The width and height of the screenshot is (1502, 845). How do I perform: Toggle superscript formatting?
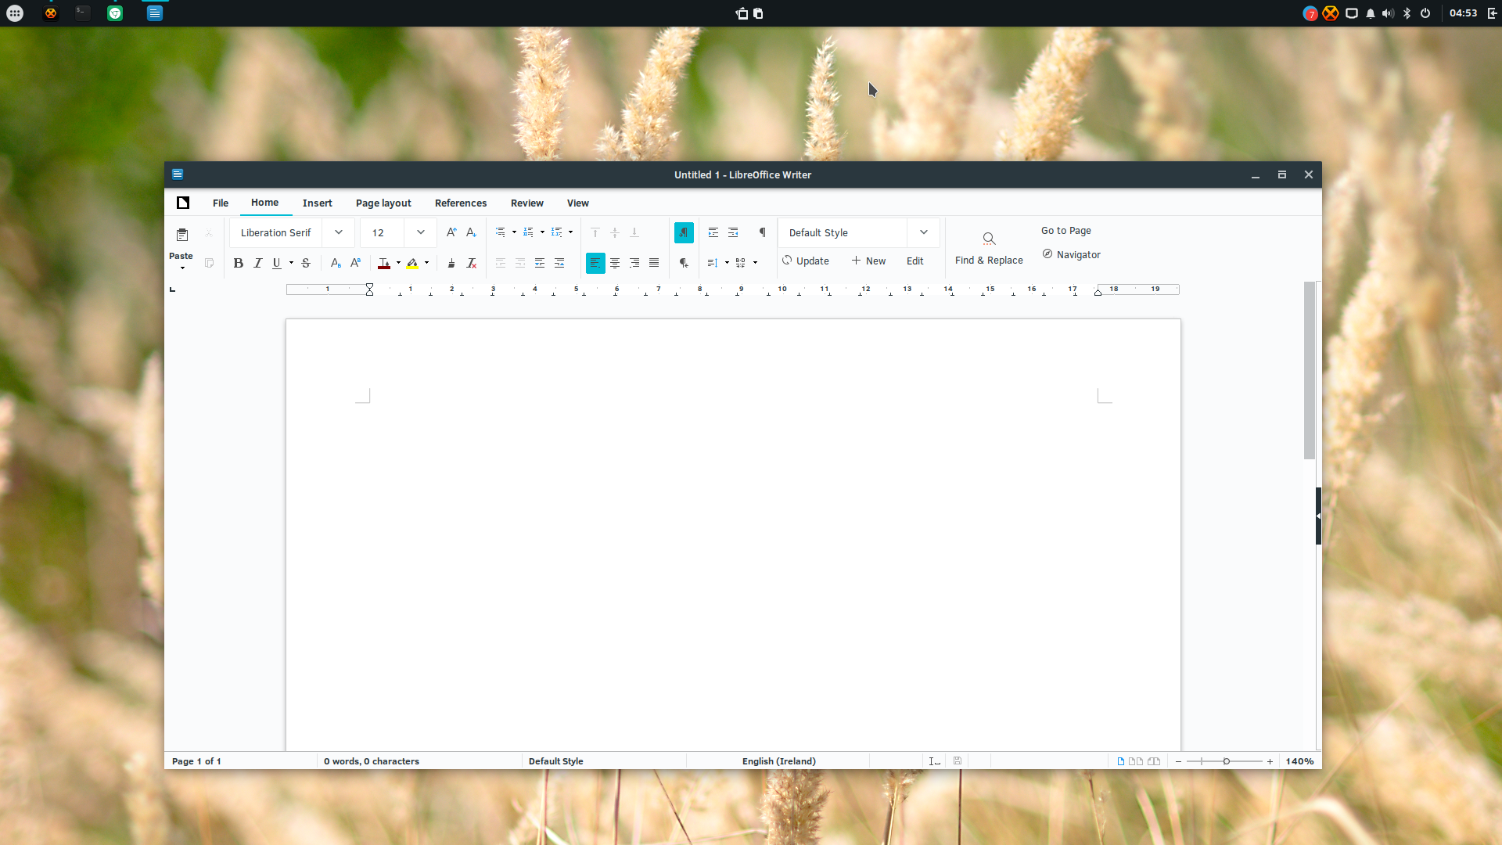point(355,263)
